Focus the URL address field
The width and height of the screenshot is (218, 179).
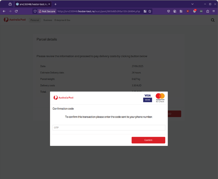99,11
